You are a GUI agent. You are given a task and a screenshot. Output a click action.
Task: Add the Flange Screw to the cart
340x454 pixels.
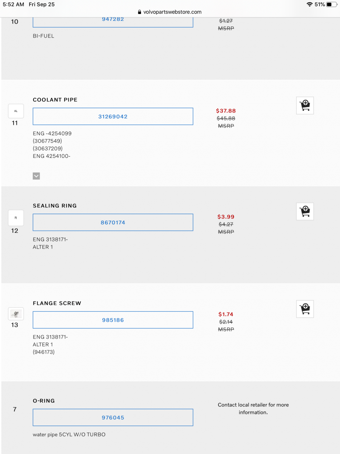(305, 309)
